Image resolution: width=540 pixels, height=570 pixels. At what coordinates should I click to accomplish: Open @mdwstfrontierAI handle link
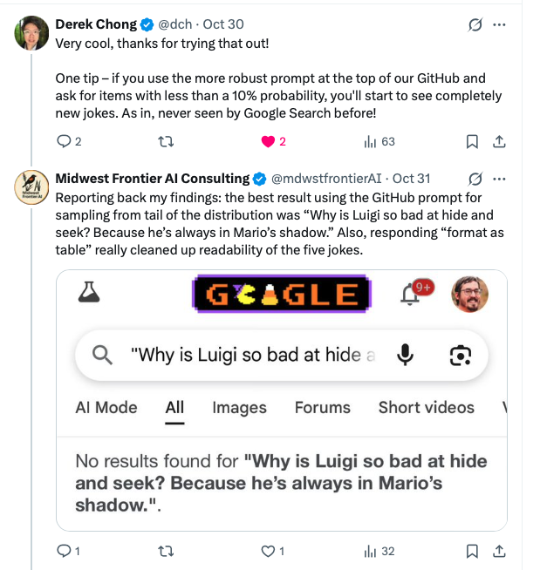[325, 179]
